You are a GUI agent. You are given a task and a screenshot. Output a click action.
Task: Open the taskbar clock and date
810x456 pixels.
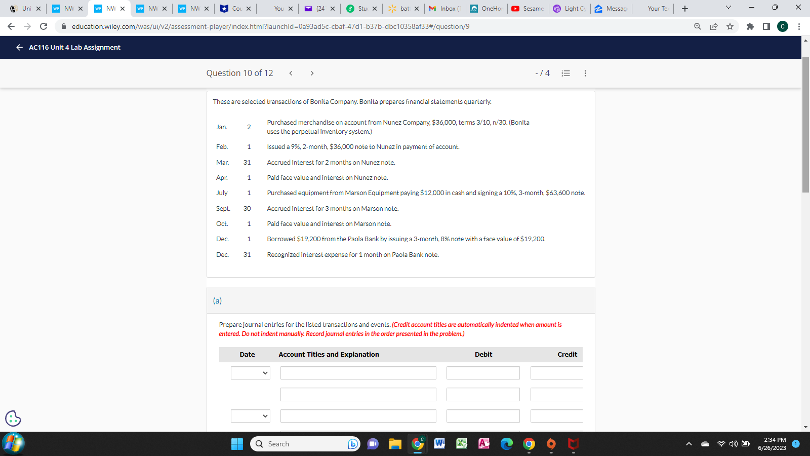coord(772,444)
